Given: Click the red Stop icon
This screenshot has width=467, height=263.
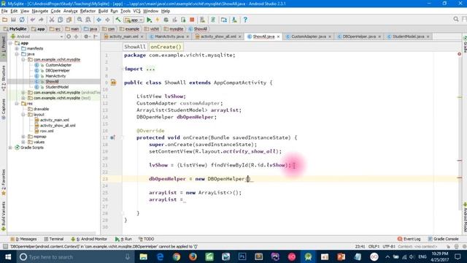Looking at the screenshot, I should tap(192, 20).
